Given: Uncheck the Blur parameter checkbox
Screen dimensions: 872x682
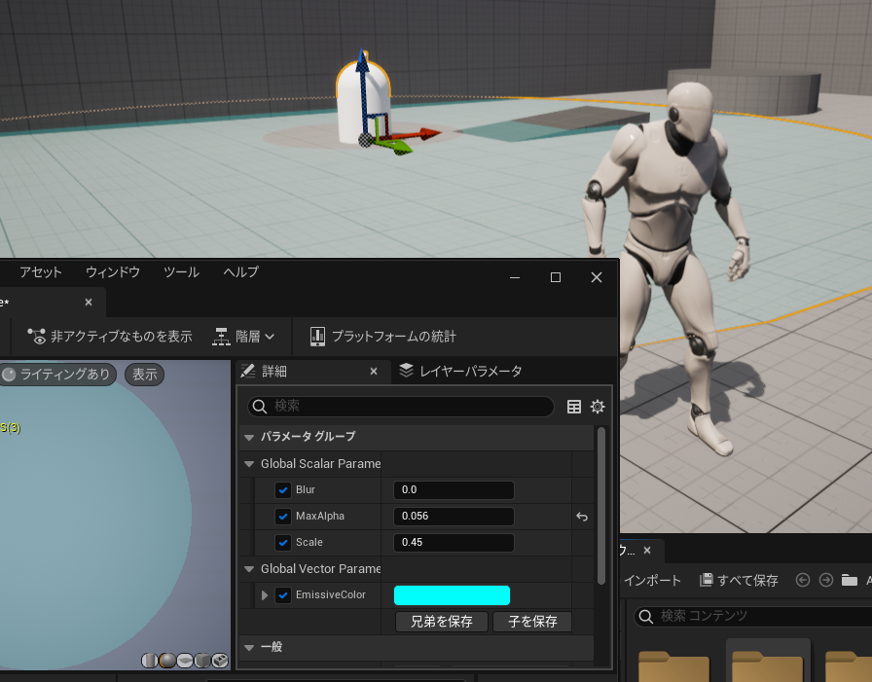Looking at the screenshot, I should (x=283, y=489).
